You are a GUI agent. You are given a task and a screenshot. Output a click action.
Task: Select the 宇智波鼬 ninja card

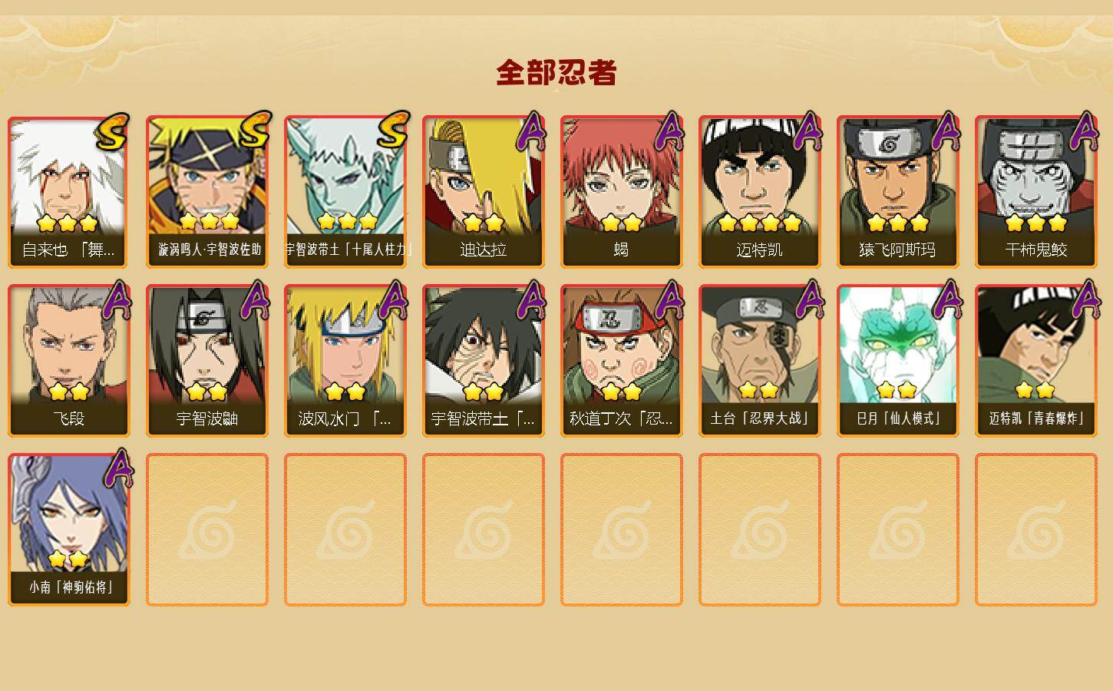pos(207,361)
